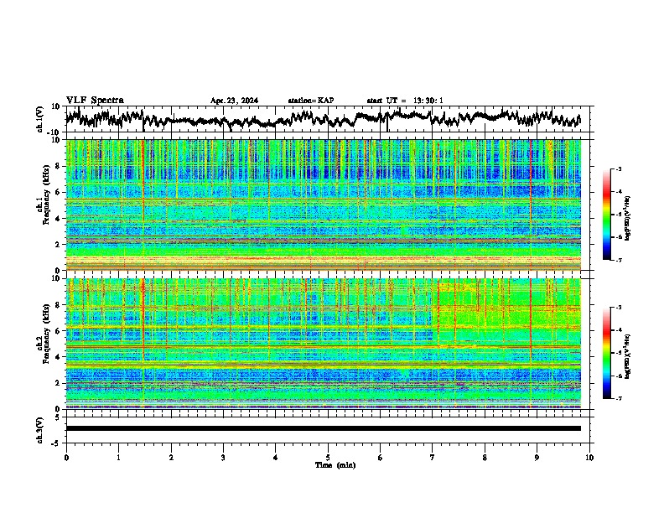Click time axis tick label "9"
The width and height of the screenshot is (664, 513).
pos(537,458)
